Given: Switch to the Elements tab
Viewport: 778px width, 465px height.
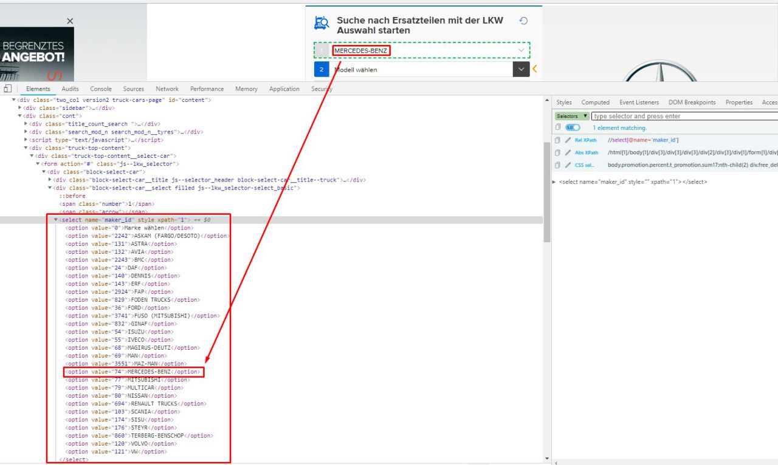Looking at the screenshot, I should [x=38, y=89].
